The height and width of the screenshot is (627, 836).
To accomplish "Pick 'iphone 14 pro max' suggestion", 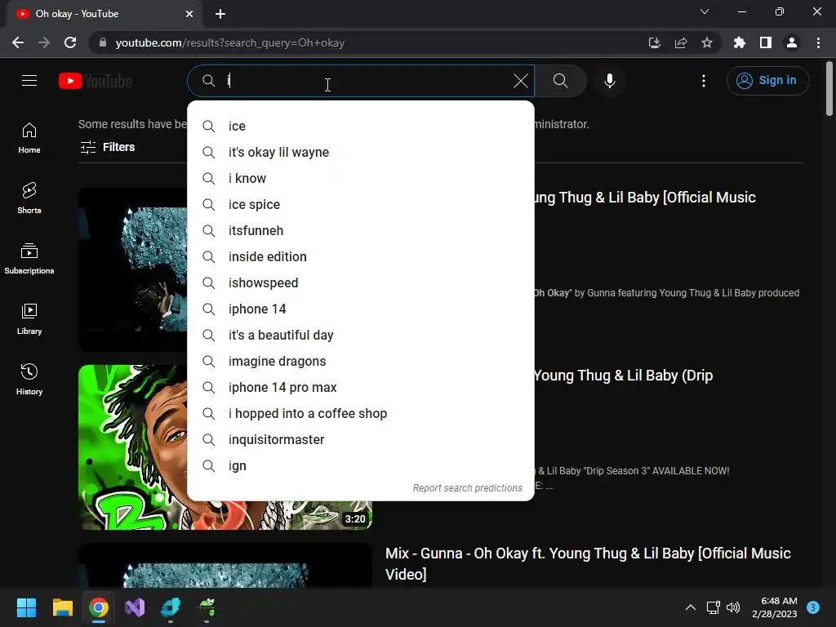I will (x=361, y=388).
